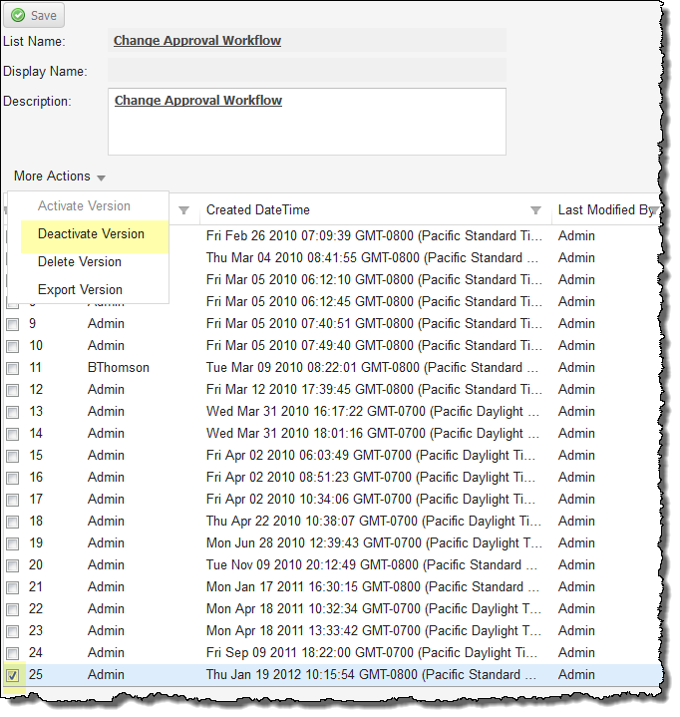Open the More Actions dropdown
The image size is (680, 717).
[x=60, y=177]
